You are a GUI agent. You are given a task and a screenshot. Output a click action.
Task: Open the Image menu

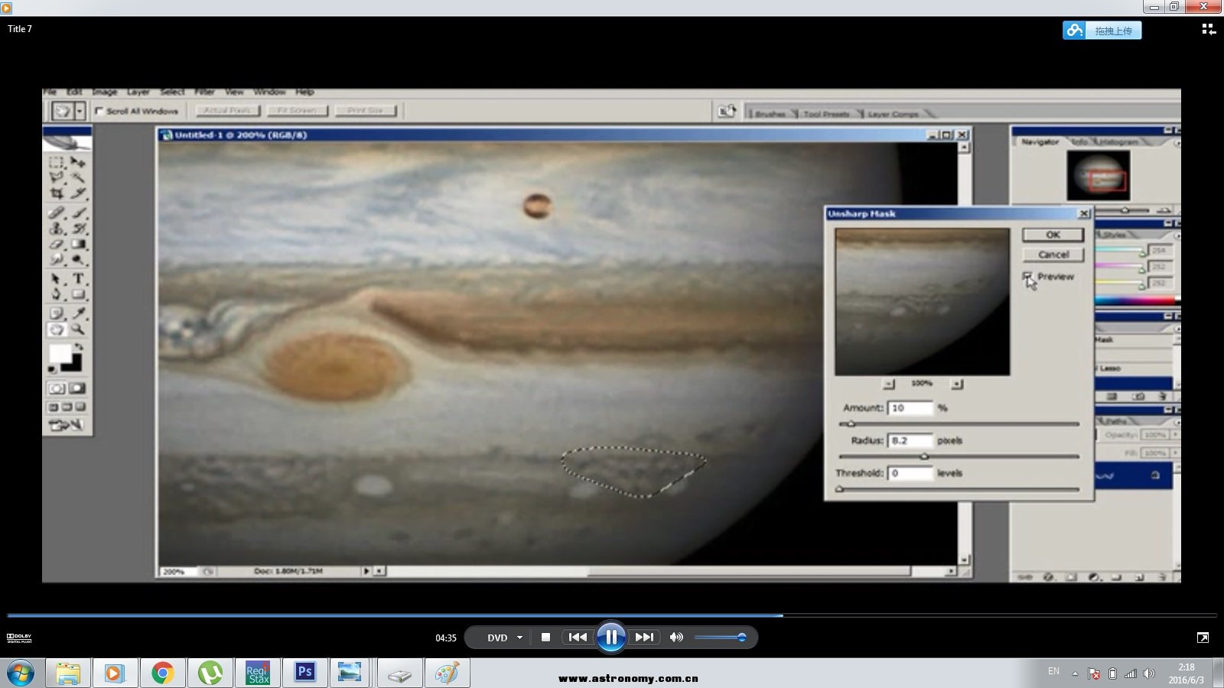tap(105, 92)
